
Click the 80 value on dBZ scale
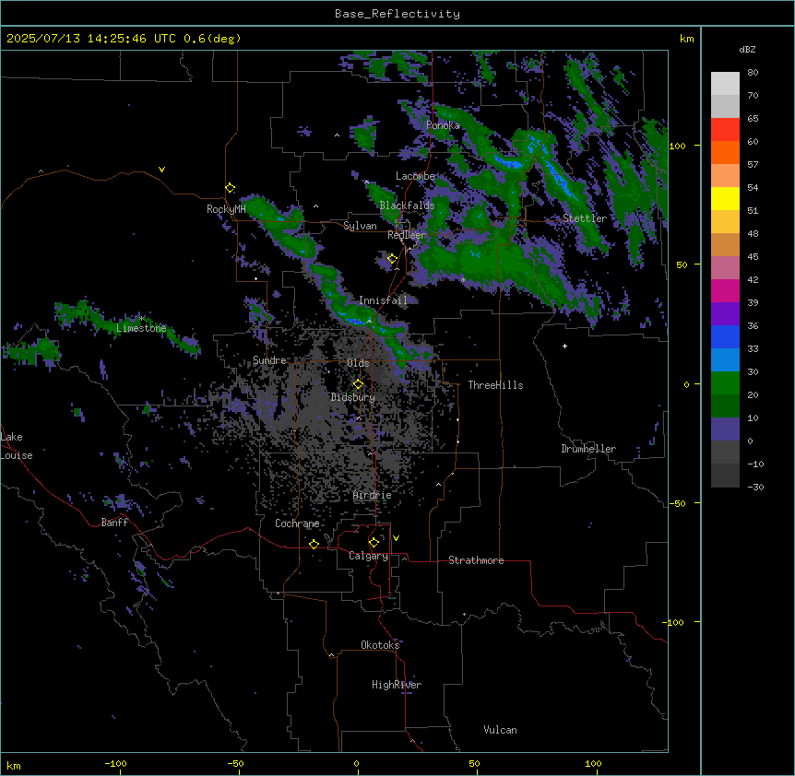753,73
